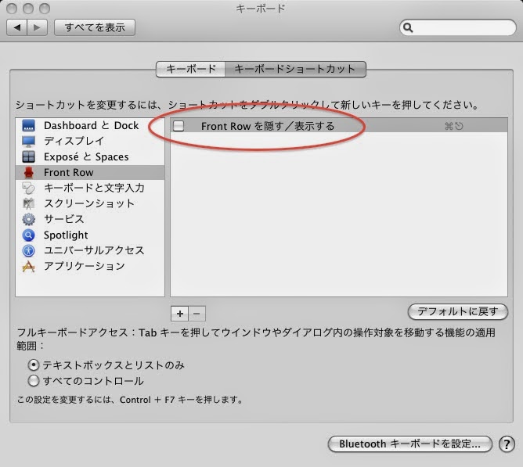Image resolution: width=523 pixels, height=467 pixels.
Task: Switch to the キーボード tab
Action: pos(191,69)
